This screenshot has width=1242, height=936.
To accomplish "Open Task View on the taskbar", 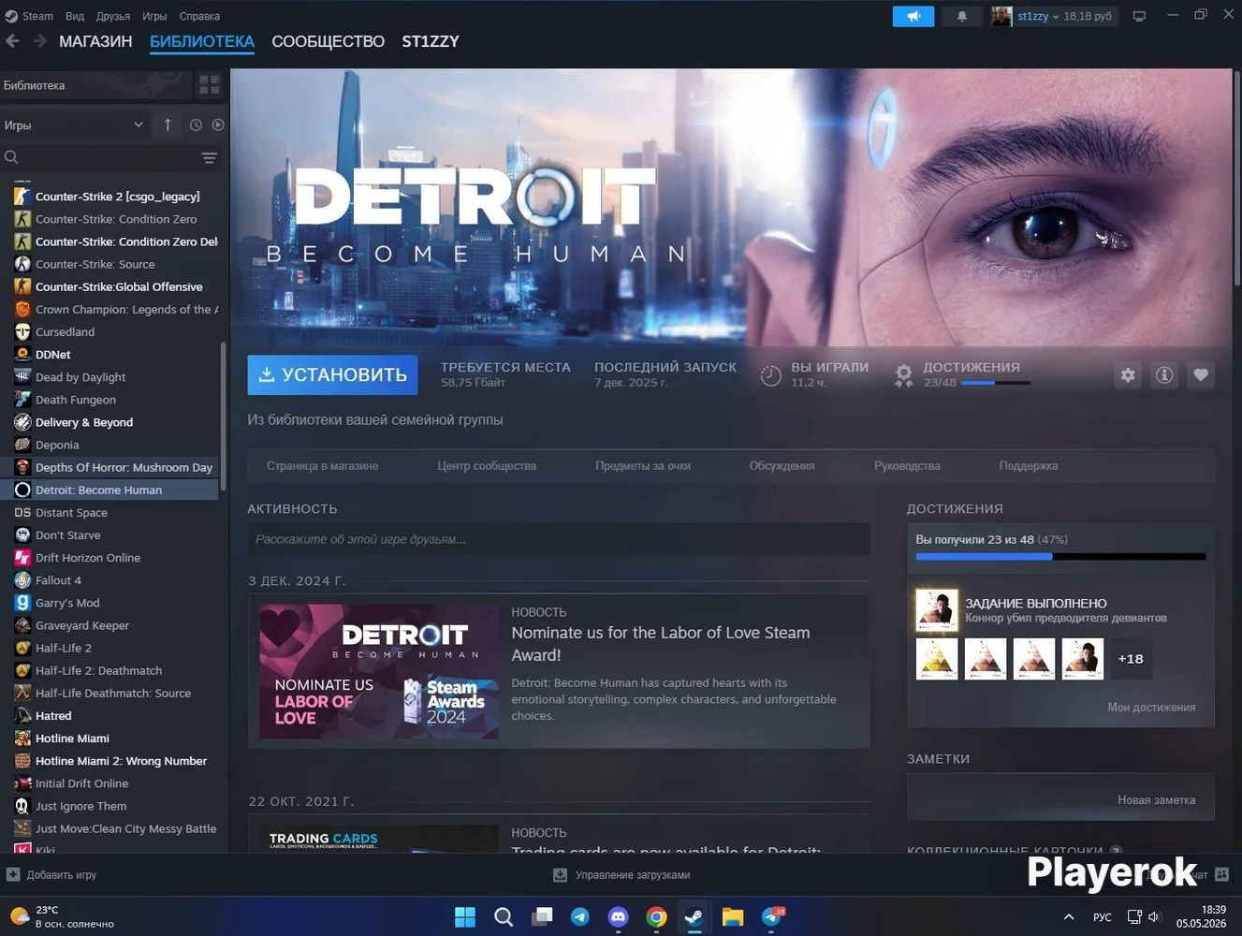I will [542, 916].
